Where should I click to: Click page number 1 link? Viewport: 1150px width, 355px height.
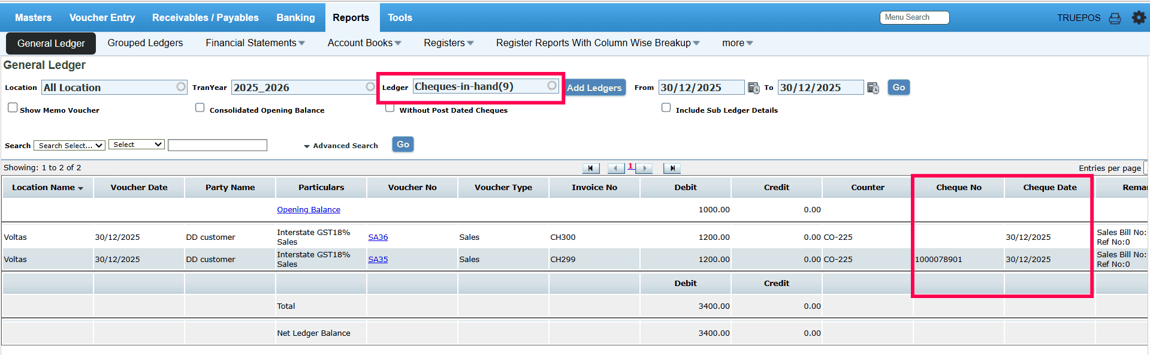pyautogui.click(x=630, y=167)
